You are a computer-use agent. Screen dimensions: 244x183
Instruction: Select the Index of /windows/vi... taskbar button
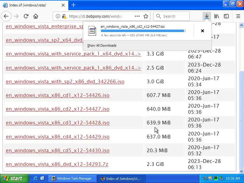click(x=121, y=178)
